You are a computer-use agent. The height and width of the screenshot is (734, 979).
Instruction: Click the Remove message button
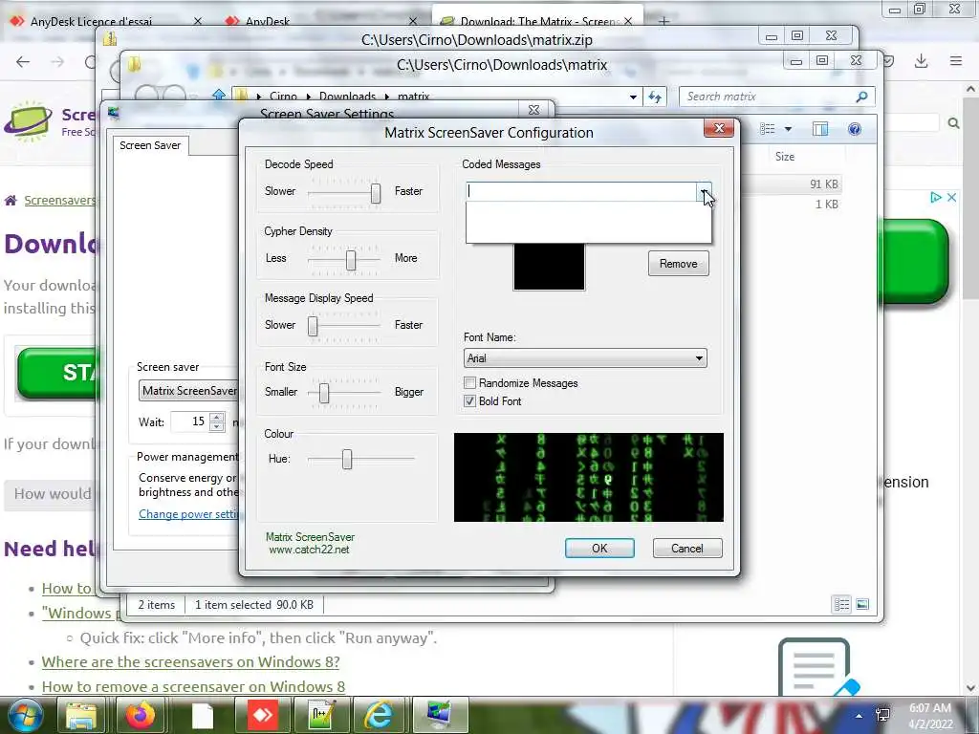click(x=678, y=264)
